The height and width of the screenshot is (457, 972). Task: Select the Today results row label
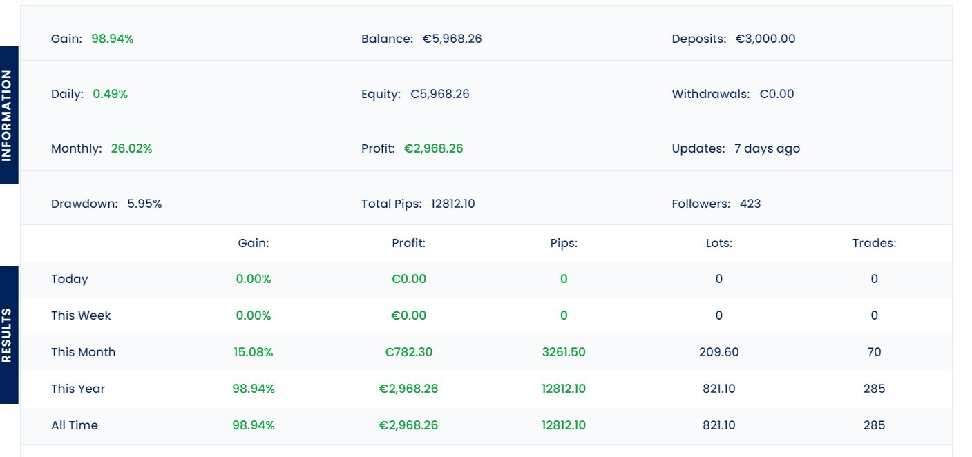[x=70, y=279]
